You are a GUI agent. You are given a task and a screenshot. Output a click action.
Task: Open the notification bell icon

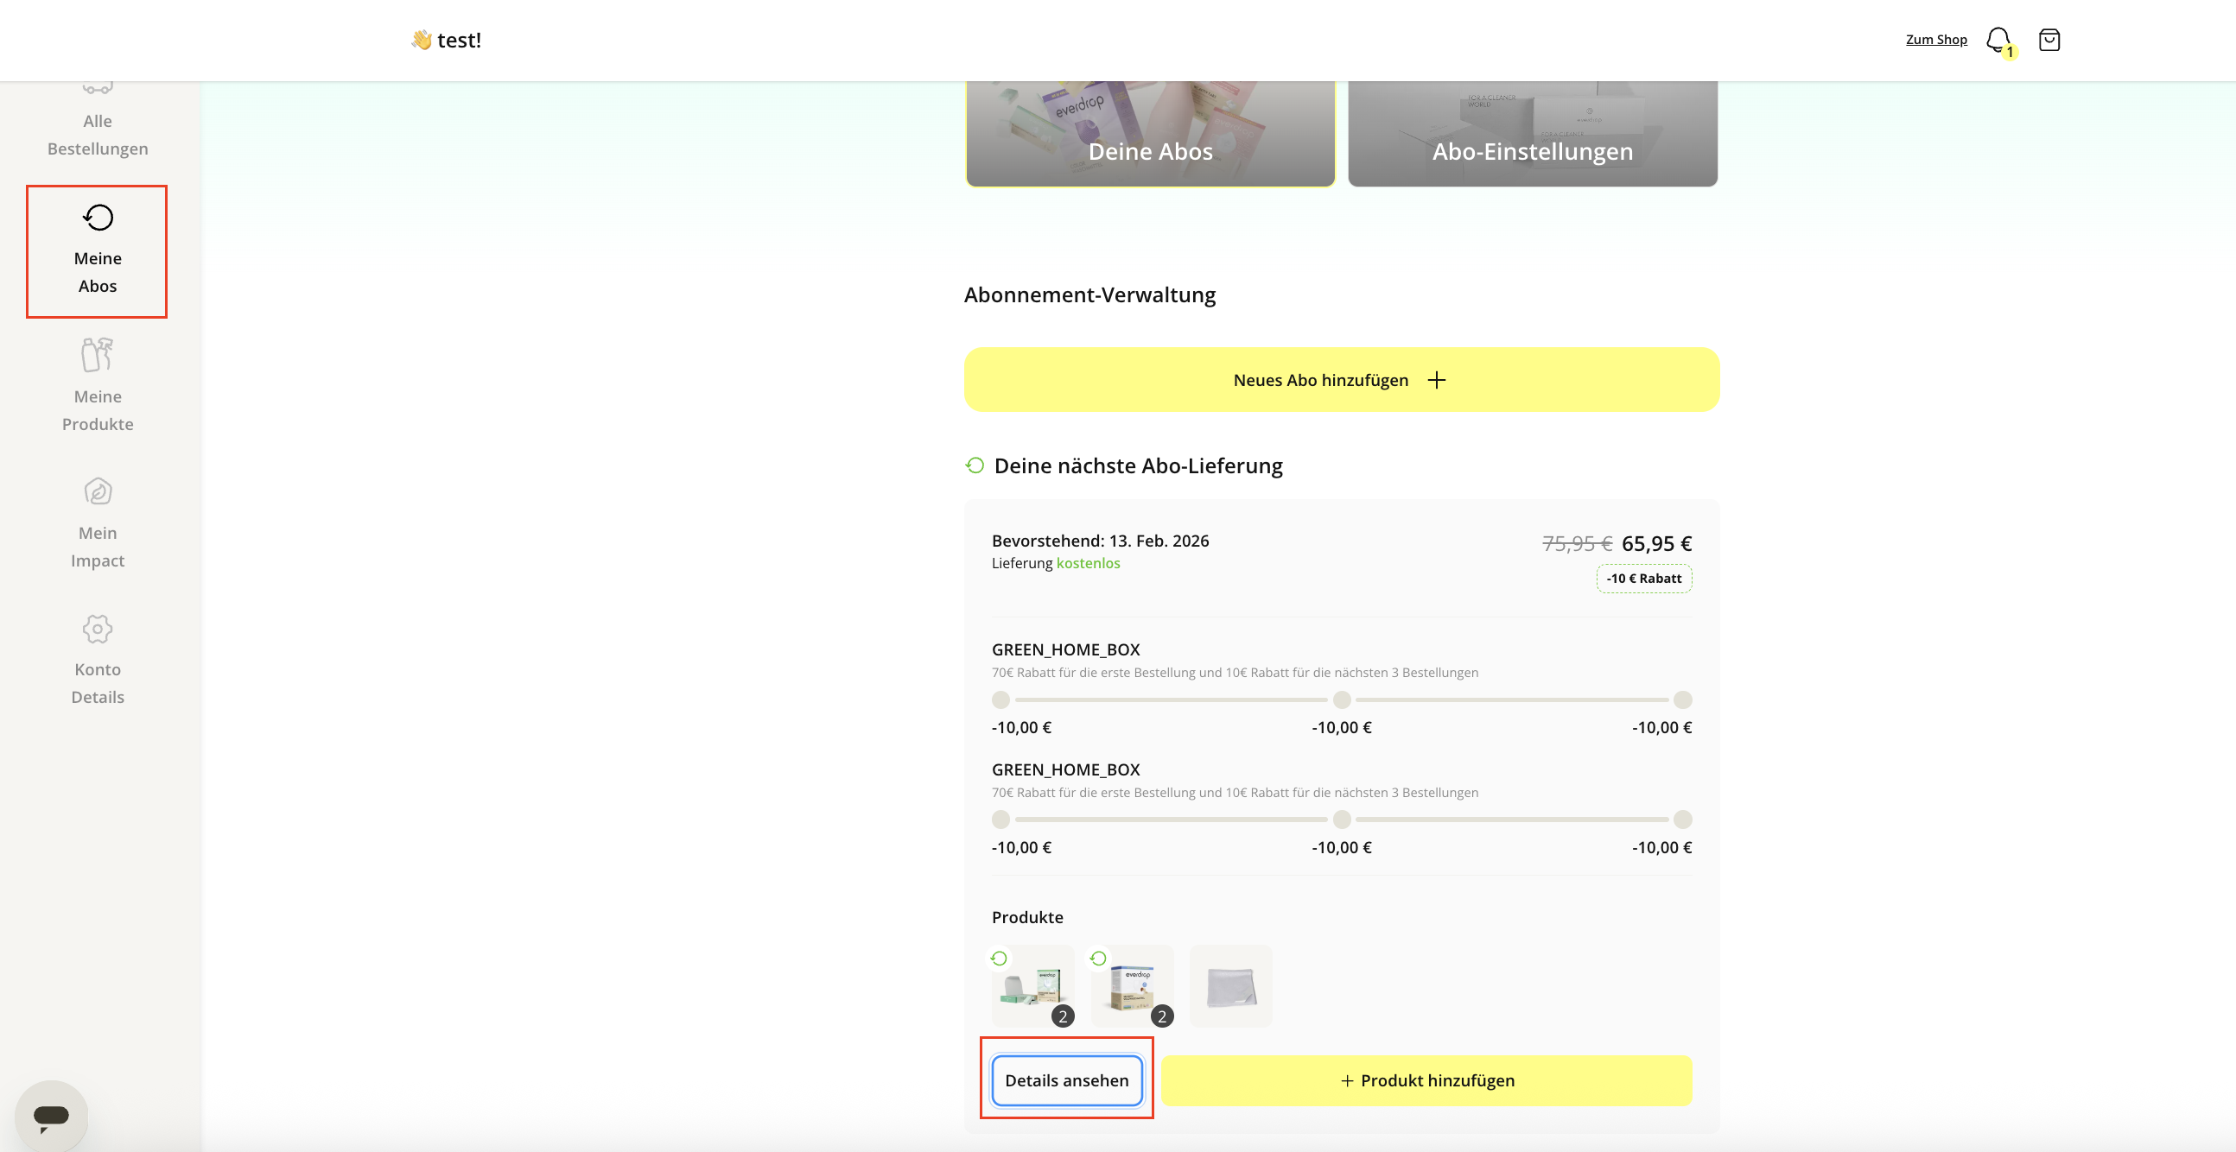(1998, 39)
